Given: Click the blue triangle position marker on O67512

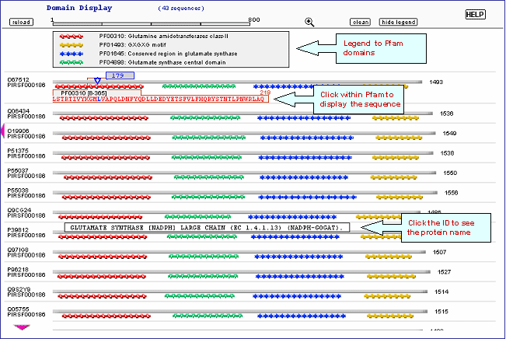Looking at the screenshot, I should (x=96, y=81).
